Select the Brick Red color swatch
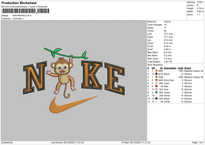This screenshot has width=205, height=145. [156, 80]
